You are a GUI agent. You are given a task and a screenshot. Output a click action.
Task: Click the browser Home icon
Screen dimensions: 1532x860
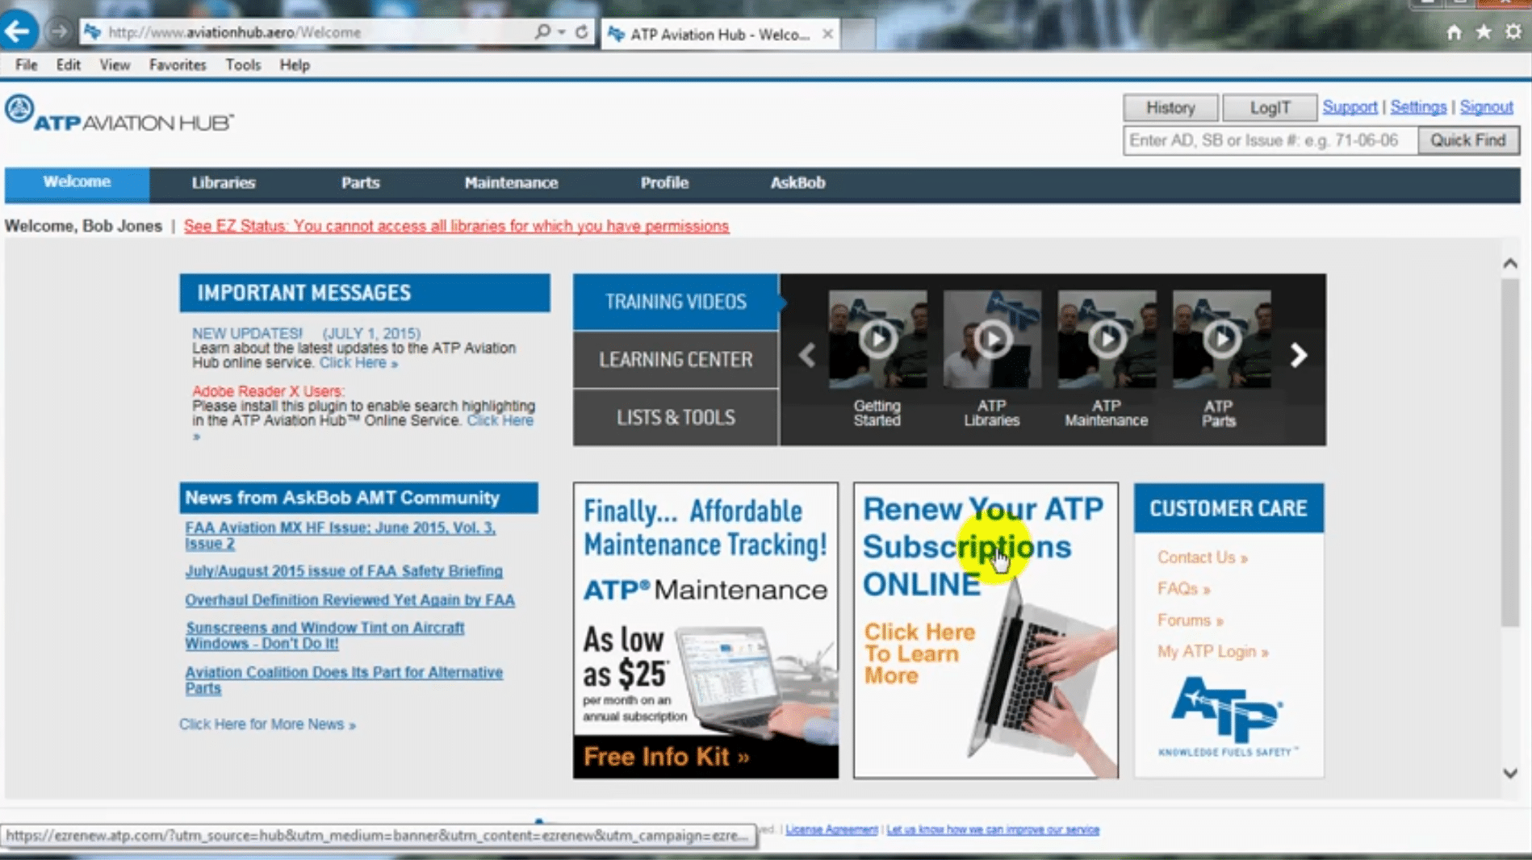coord(1454,32)
